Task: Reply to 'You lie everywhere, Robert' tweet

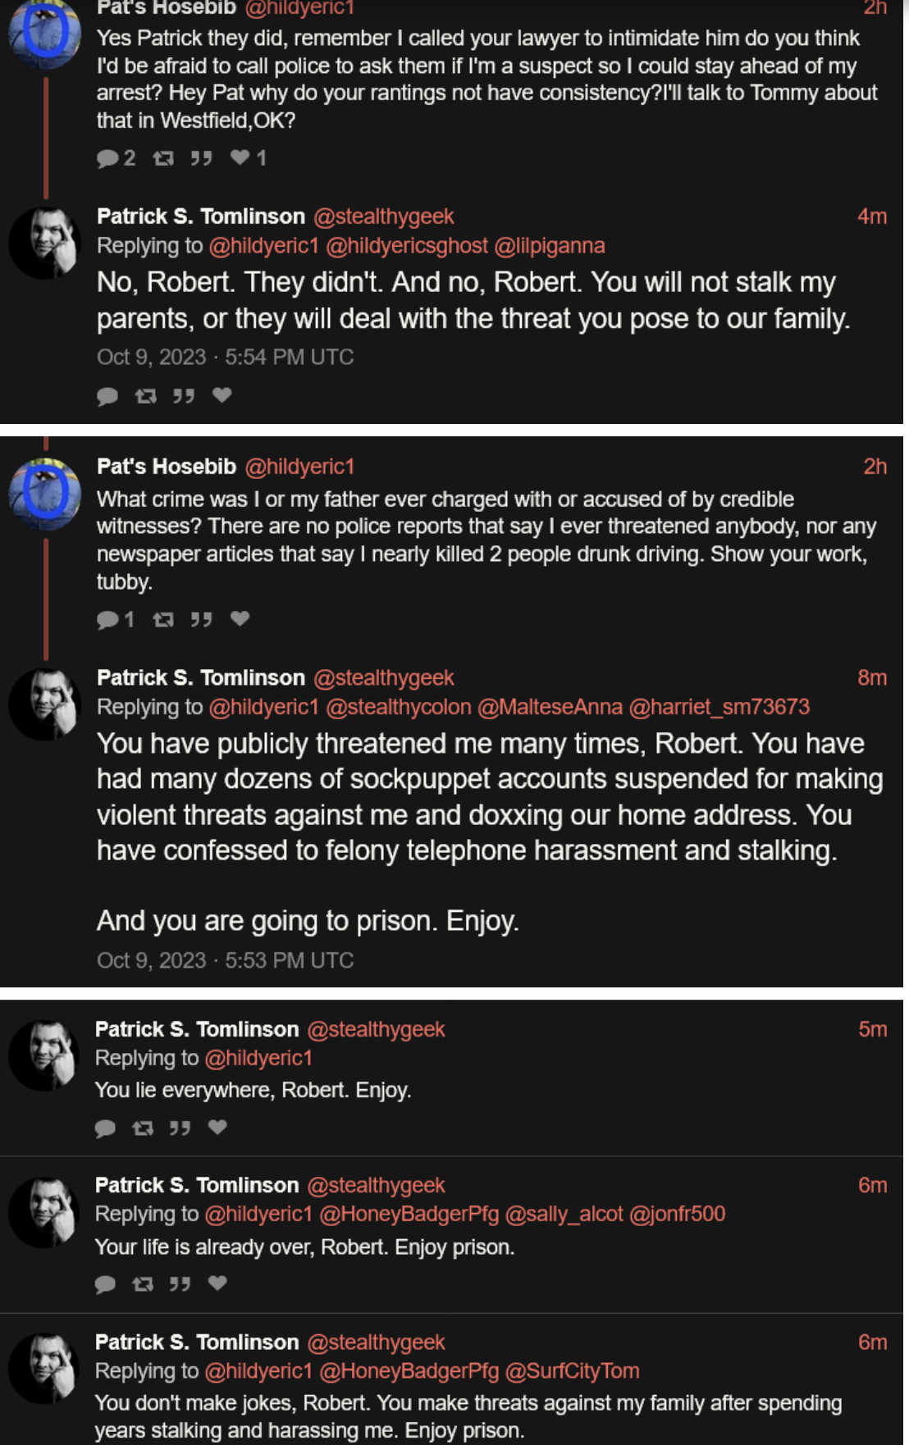Action: pos(105,1128)
